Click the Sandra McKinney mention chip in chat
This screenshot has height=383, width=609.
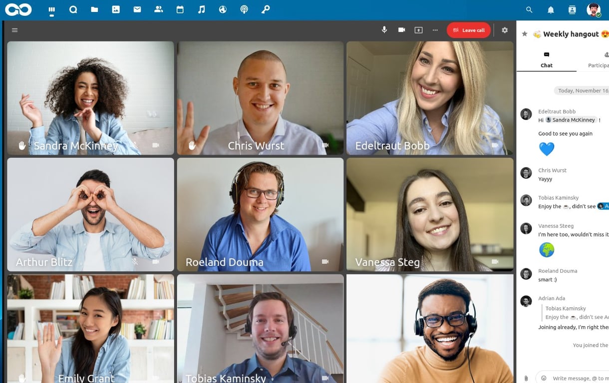pos(571,120)
